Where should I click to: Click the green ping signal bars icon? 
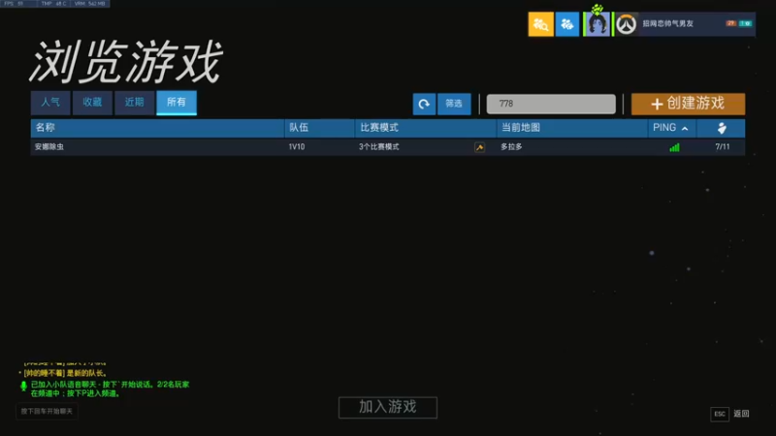674,147
